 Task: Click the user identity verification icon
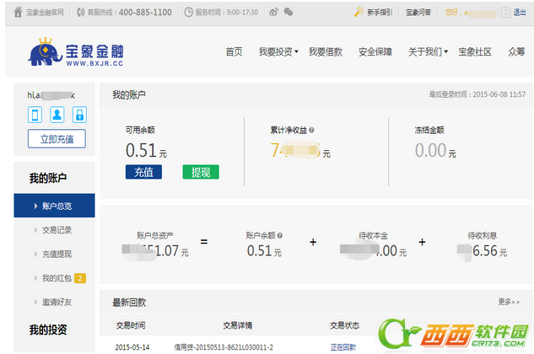(57, 115)
